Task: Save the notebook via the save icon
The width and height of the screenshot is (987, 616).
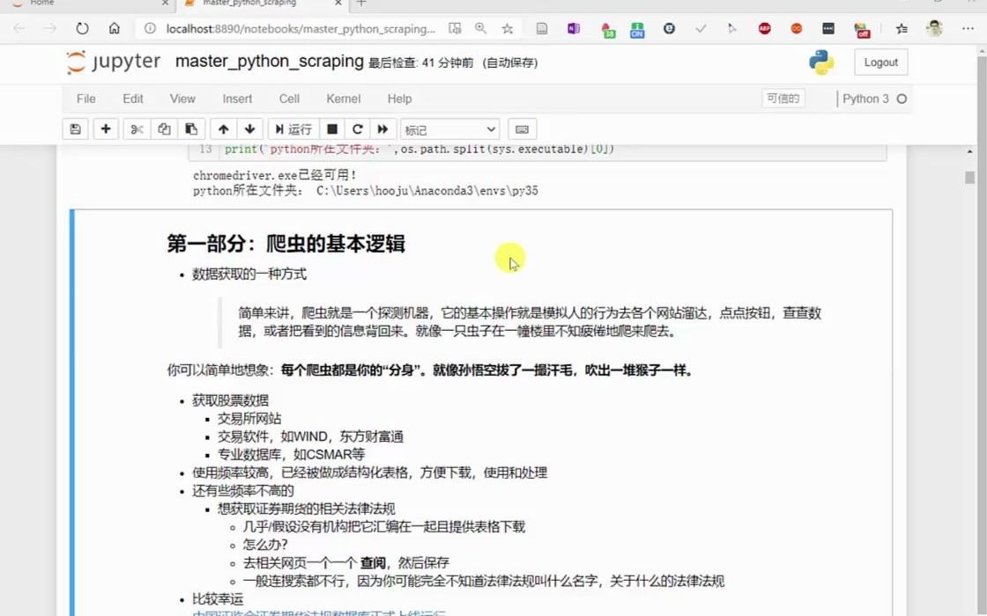Action: coord(75,128)
